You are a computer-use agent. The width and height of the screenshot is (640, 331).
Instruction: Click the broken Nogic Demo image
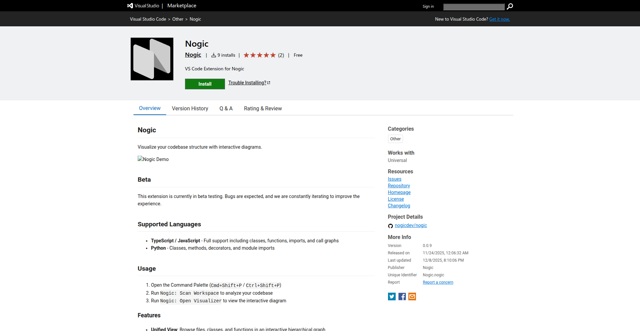coord(153,159)
